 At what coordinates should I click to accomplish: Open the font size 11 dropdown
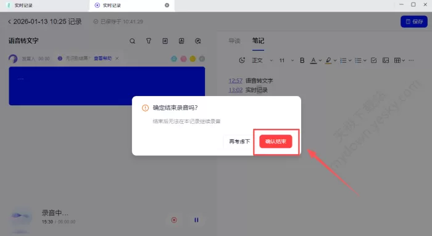[x=286, y=60]
